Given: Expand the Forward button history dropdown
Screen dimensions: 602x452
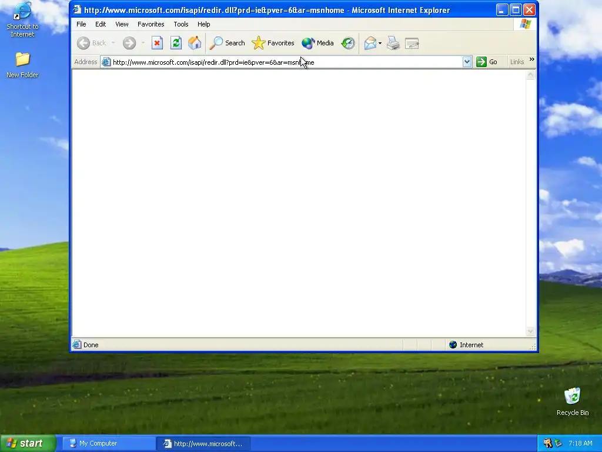Looking at the screenshot, I should tap(143, 43).
